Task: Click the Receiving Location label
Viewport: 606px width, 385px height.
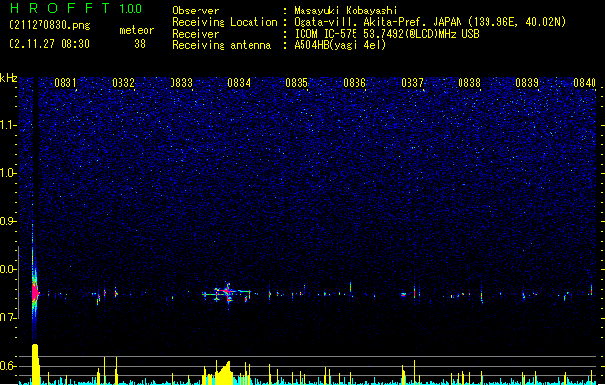Action: coord(224,22)
